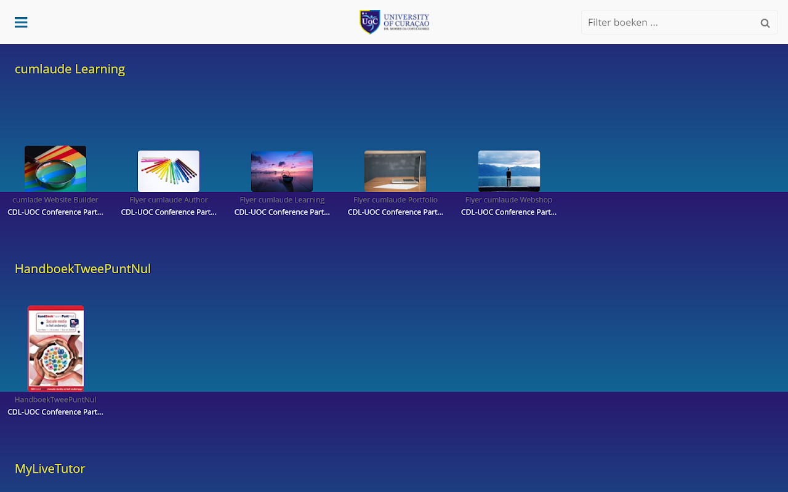Click CDL-UOC subtitle under Flyer cumlaude Learning
This screenshot has width=788, height=492.
point(282,212)
